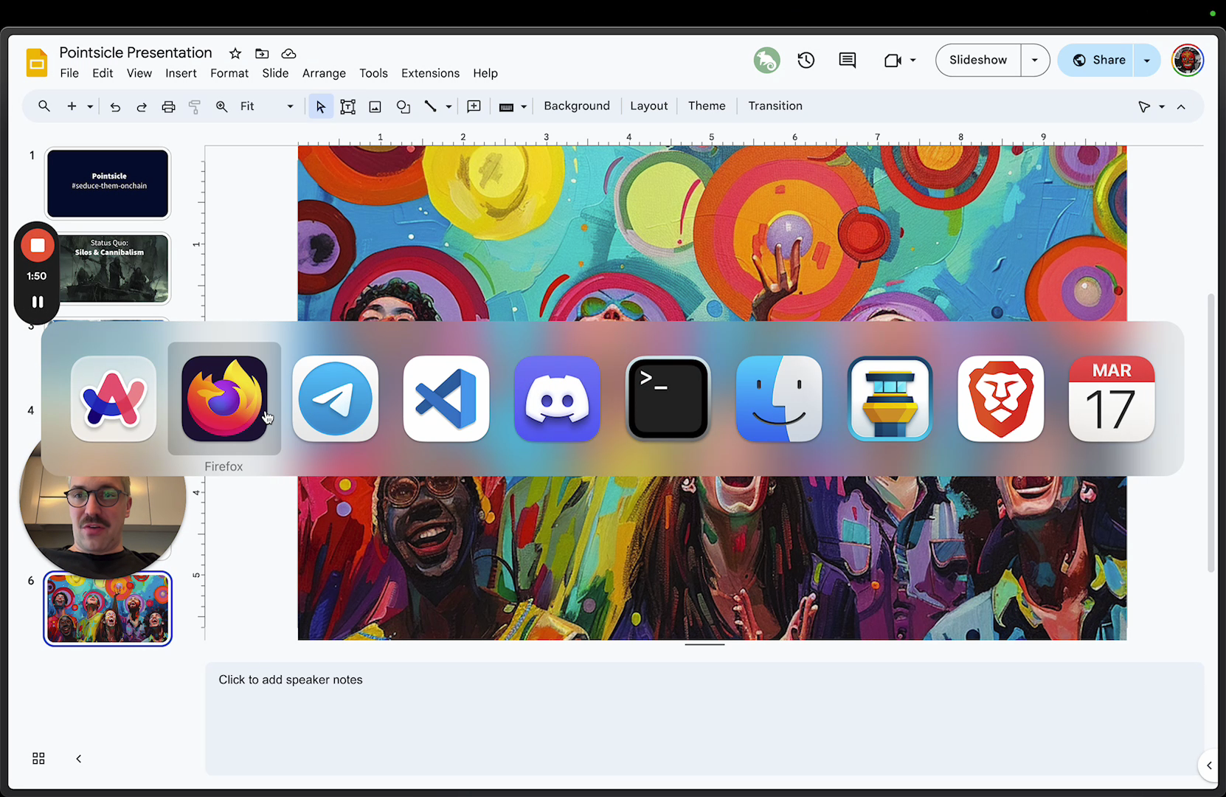Insert a shape from toolbar
Screen dimensions: 1226x797
click(404, 106)
